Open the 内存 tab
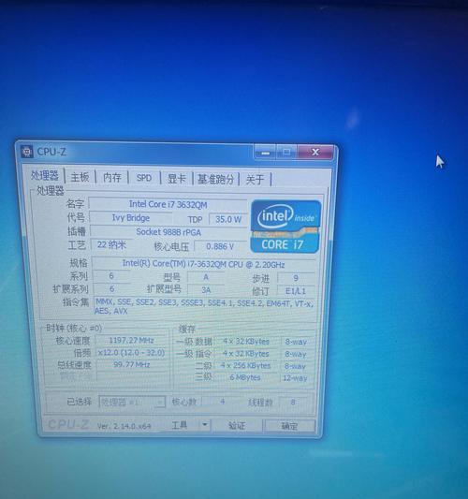468x499 pixels. tap(112, 177)
